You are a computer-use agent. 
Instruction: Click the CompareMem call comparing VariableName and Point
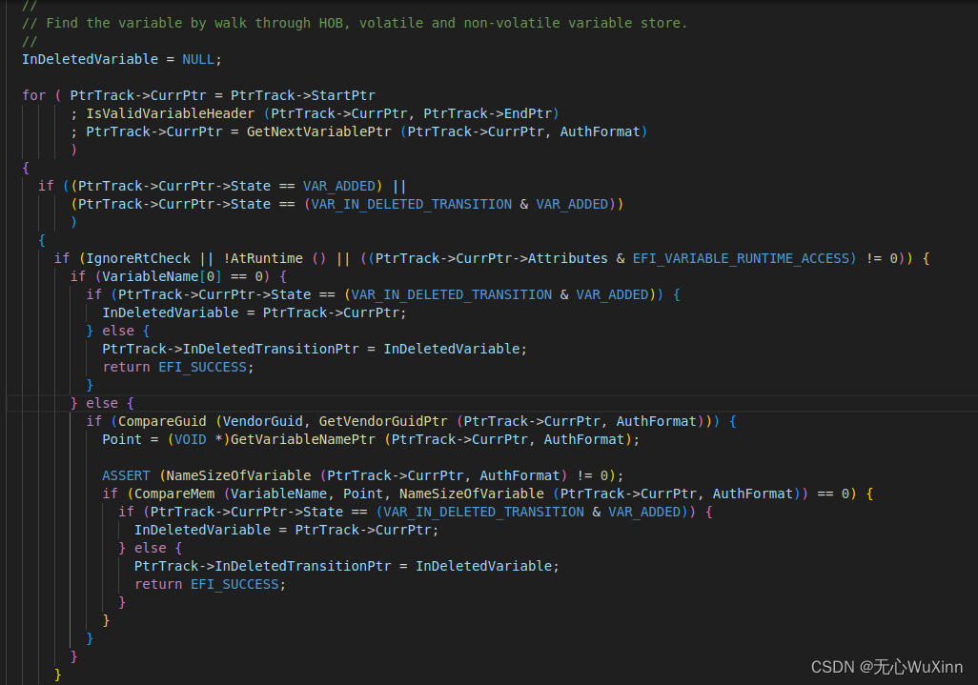click(172, 493)
